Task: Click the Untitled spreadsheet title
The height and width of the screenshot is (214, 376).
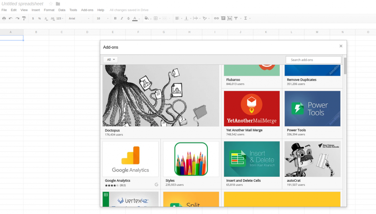Action: coord(22,4)
